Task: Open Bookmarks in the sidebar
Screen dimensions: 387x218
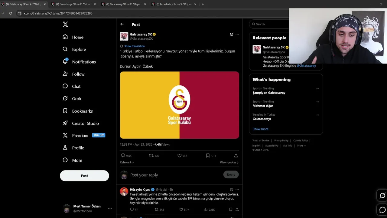Action: pyautogui.click(x=77, y=111)
